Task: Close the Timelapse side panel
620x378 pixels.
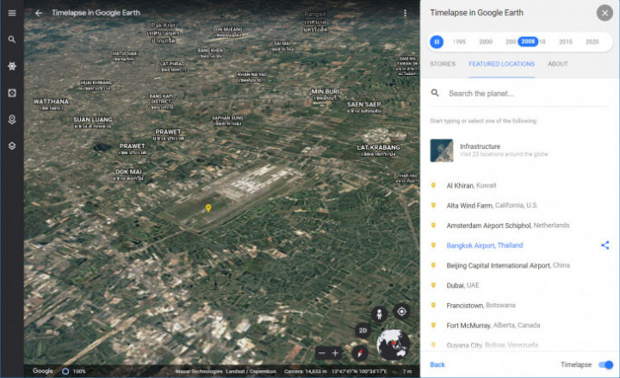Action: coord(604,13)
